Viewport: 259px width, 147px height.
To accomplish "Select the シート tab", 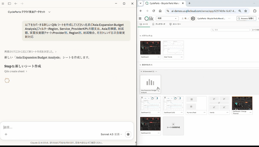I will 144,24.
